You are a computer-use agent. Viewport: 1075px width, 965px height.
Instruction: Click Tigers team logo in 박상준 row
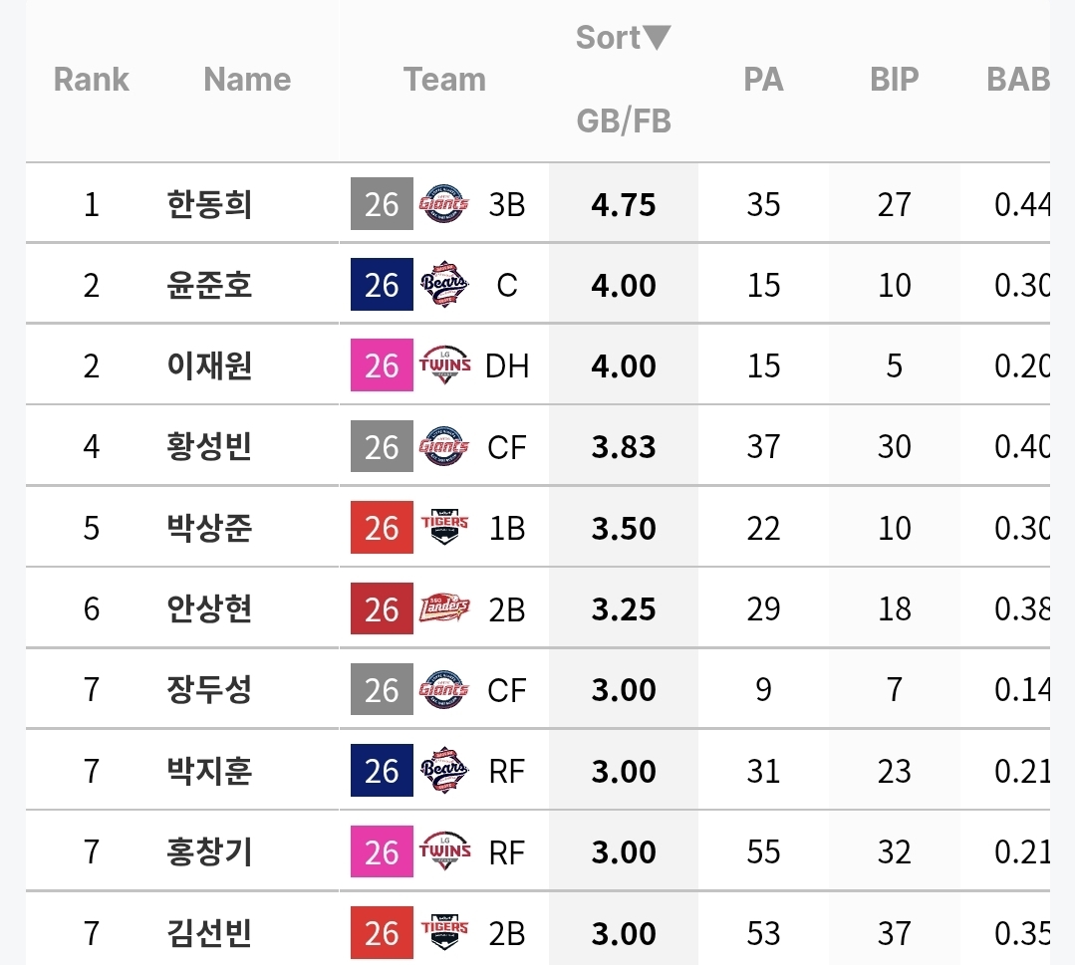pos(444,528)
